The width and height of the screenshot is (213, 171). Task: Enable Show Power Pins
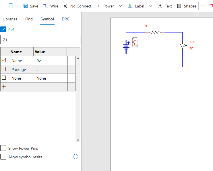tap(3, 148)
